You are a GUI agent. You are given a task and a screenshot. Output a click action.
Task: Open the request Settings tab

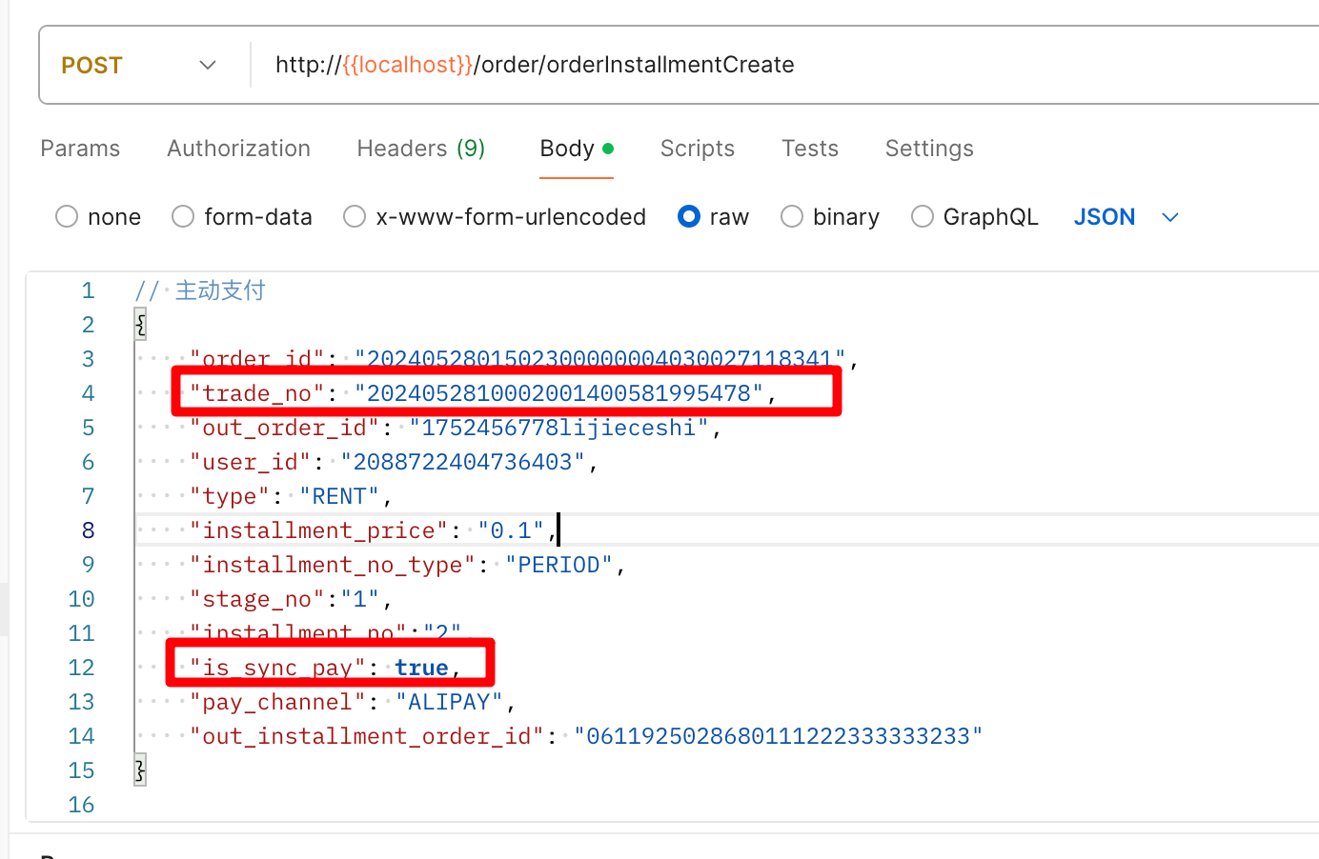(x=929, y=149)
